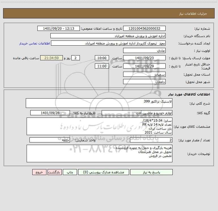Image resolution: width=218 pixels, height=211 pixels.
Task: Click the header جزئیات اطلاعات نیاز
Action: 193,14
